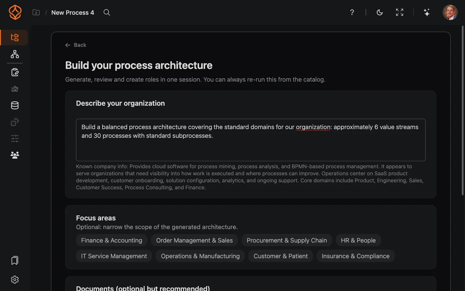
Task: Click Build your process architecture heading
Action: tap(139, 65)
